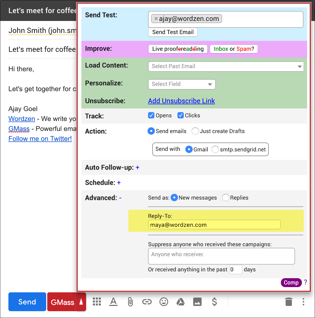Click the paperclip attach files icon
Image resolution: width=315 pixels, height=318 pixels.
pyautogui.click(x=130, y=302)
